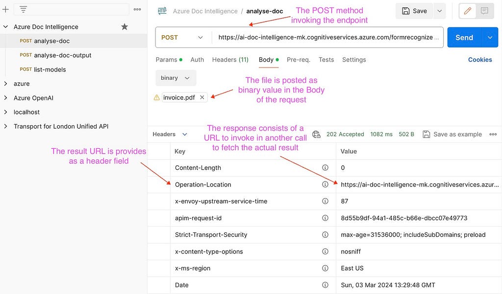Collapse the Azure Doc Intelligence collection

tap(5, 27)
